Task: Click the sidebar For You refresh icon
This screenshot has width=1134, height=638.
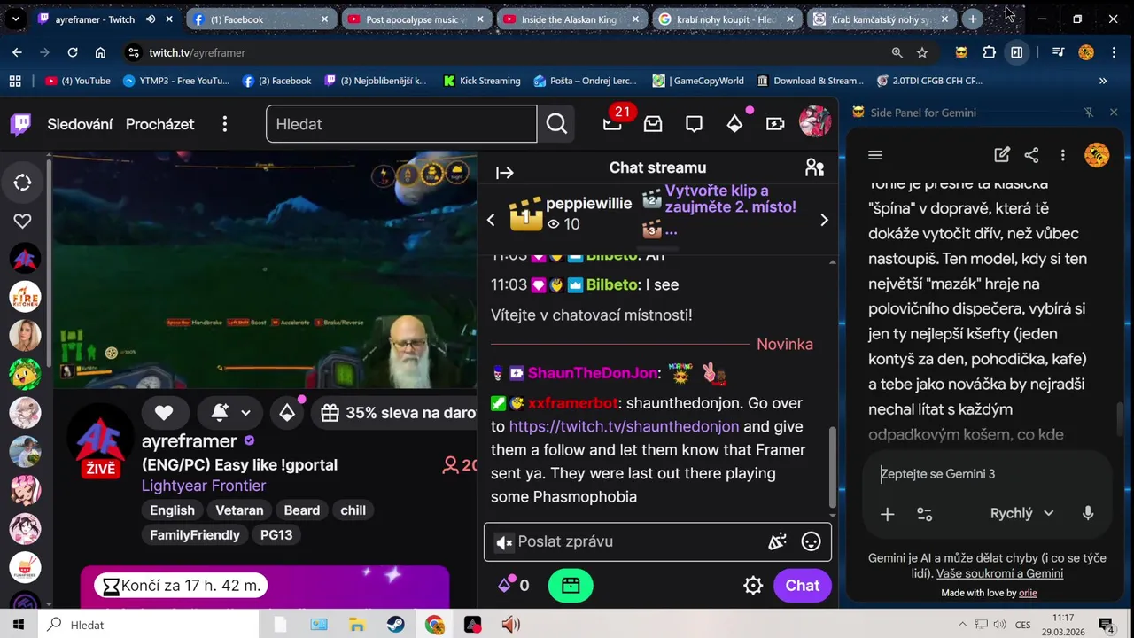Action: 23,183
